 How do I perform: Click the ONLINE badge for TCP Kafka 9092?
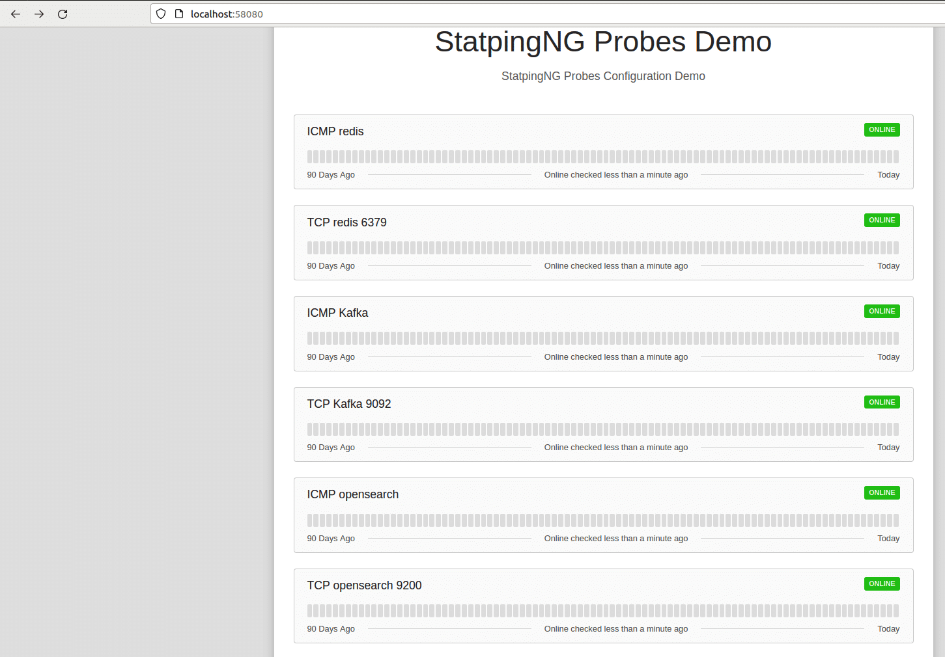tap(882, 402)
